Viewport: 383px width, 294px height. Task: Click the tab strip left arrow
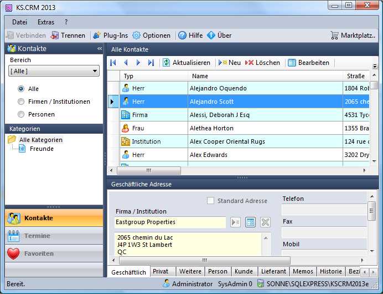point(365,272)
